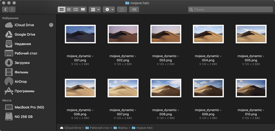Go to Файлы folder in path bar

pos(122,128)
